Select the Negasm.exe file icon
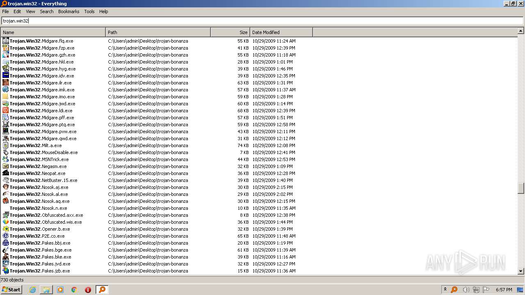This screenshot has width=525, height=295. point(6,166)
